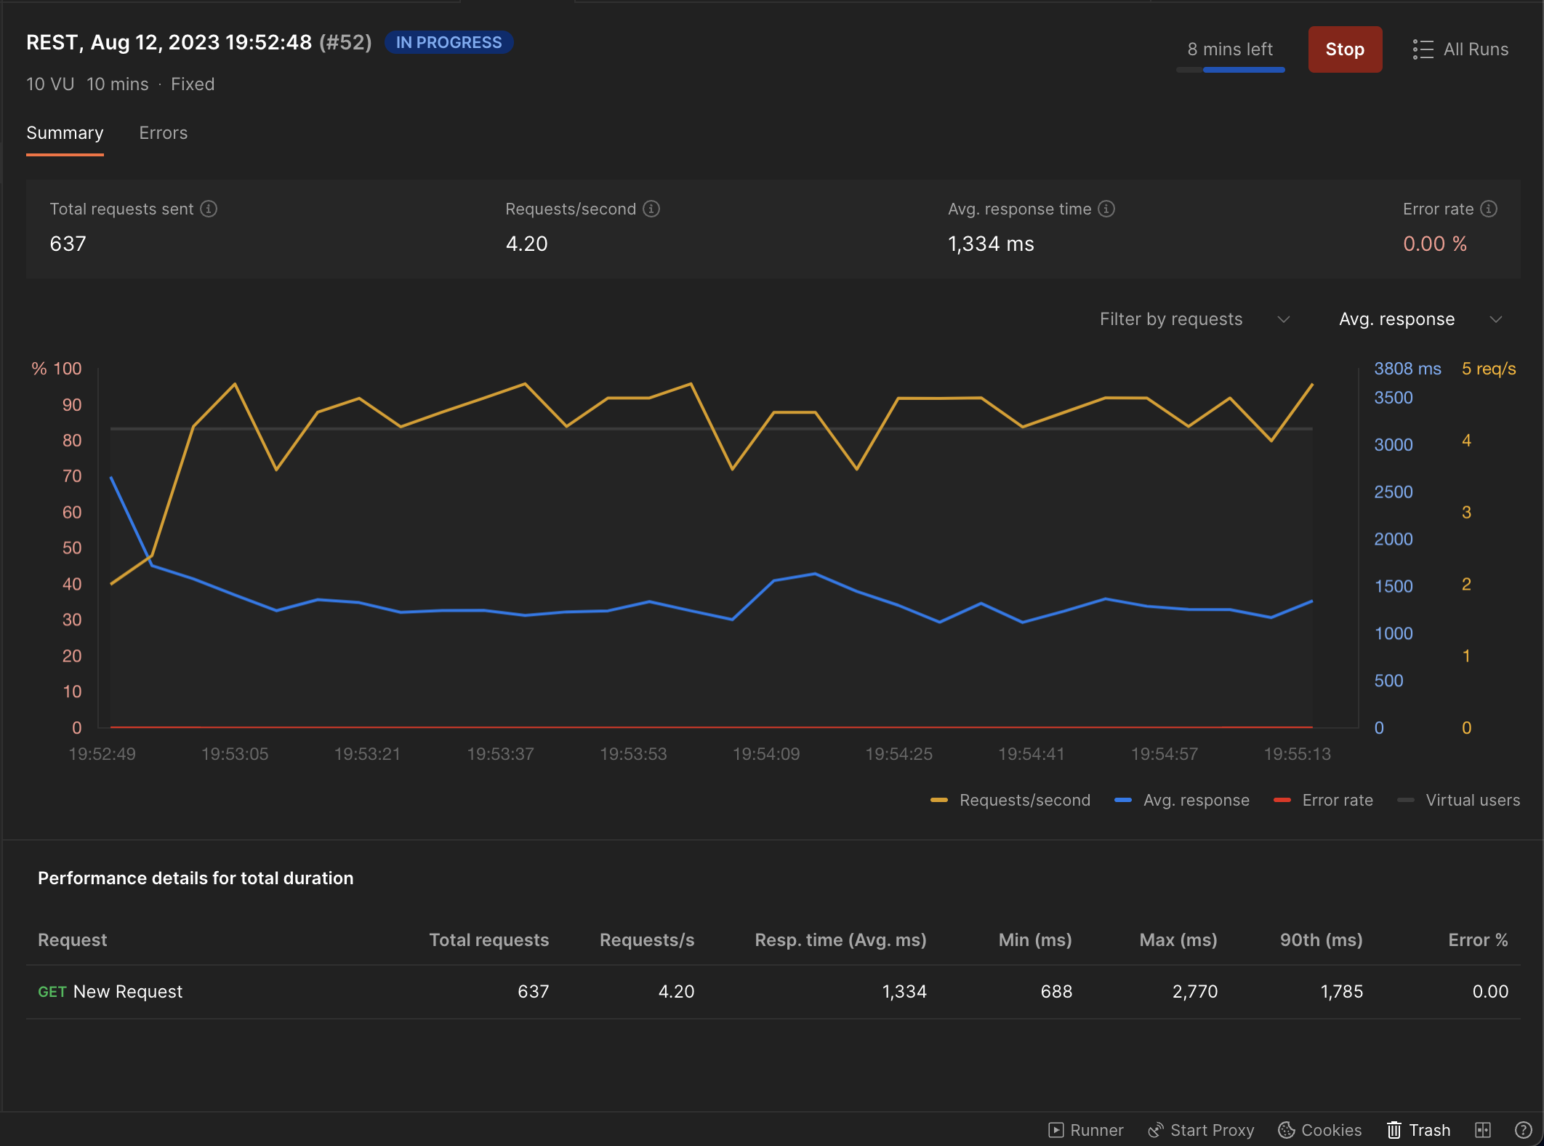Open Trash from the status bar

pos(1419,1130)
